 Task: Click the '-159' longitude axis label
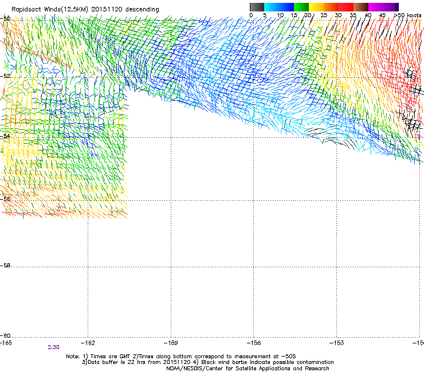171,343
